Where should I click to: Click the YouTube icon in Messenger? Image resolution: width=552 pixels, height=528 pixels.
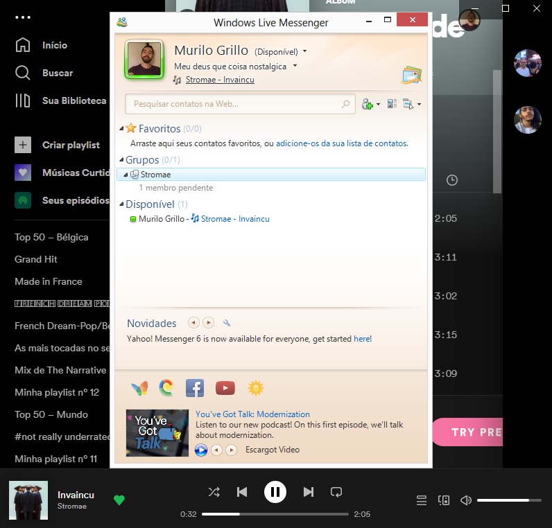click(225, 388)
